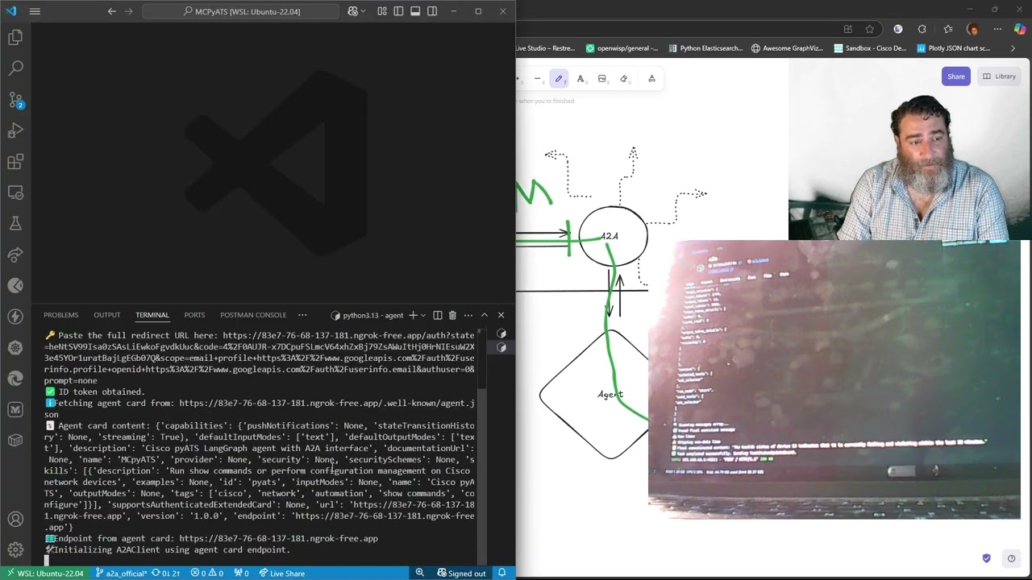The height and width of the screenshot is (580, 1032).
Task: Click the purple Share button
Action: [955, 77]
